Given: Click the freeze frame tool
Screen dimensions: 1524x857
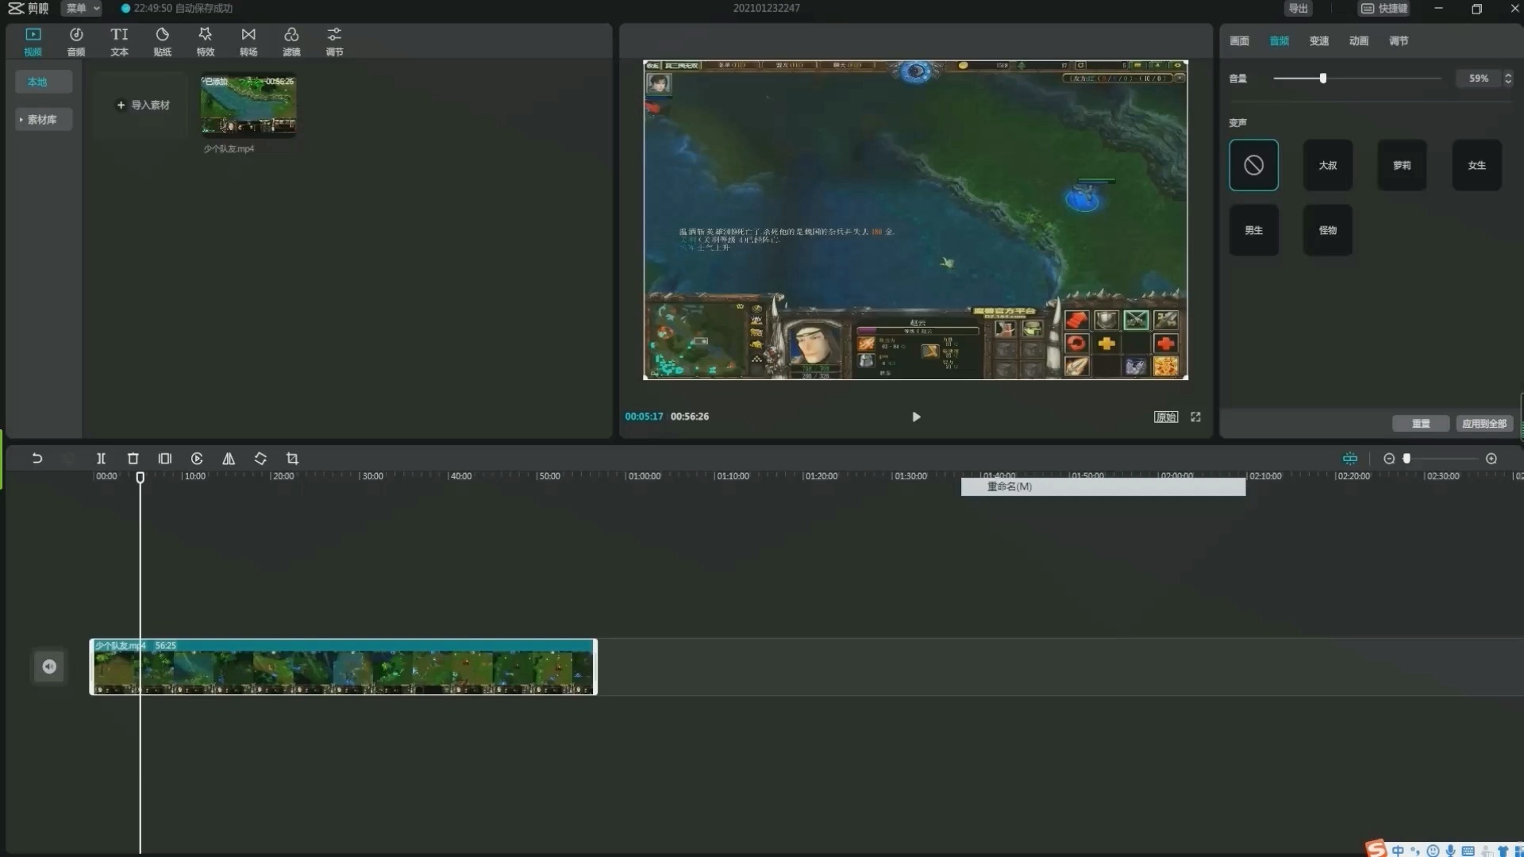Looking at the screenshot, I should 164,459.
